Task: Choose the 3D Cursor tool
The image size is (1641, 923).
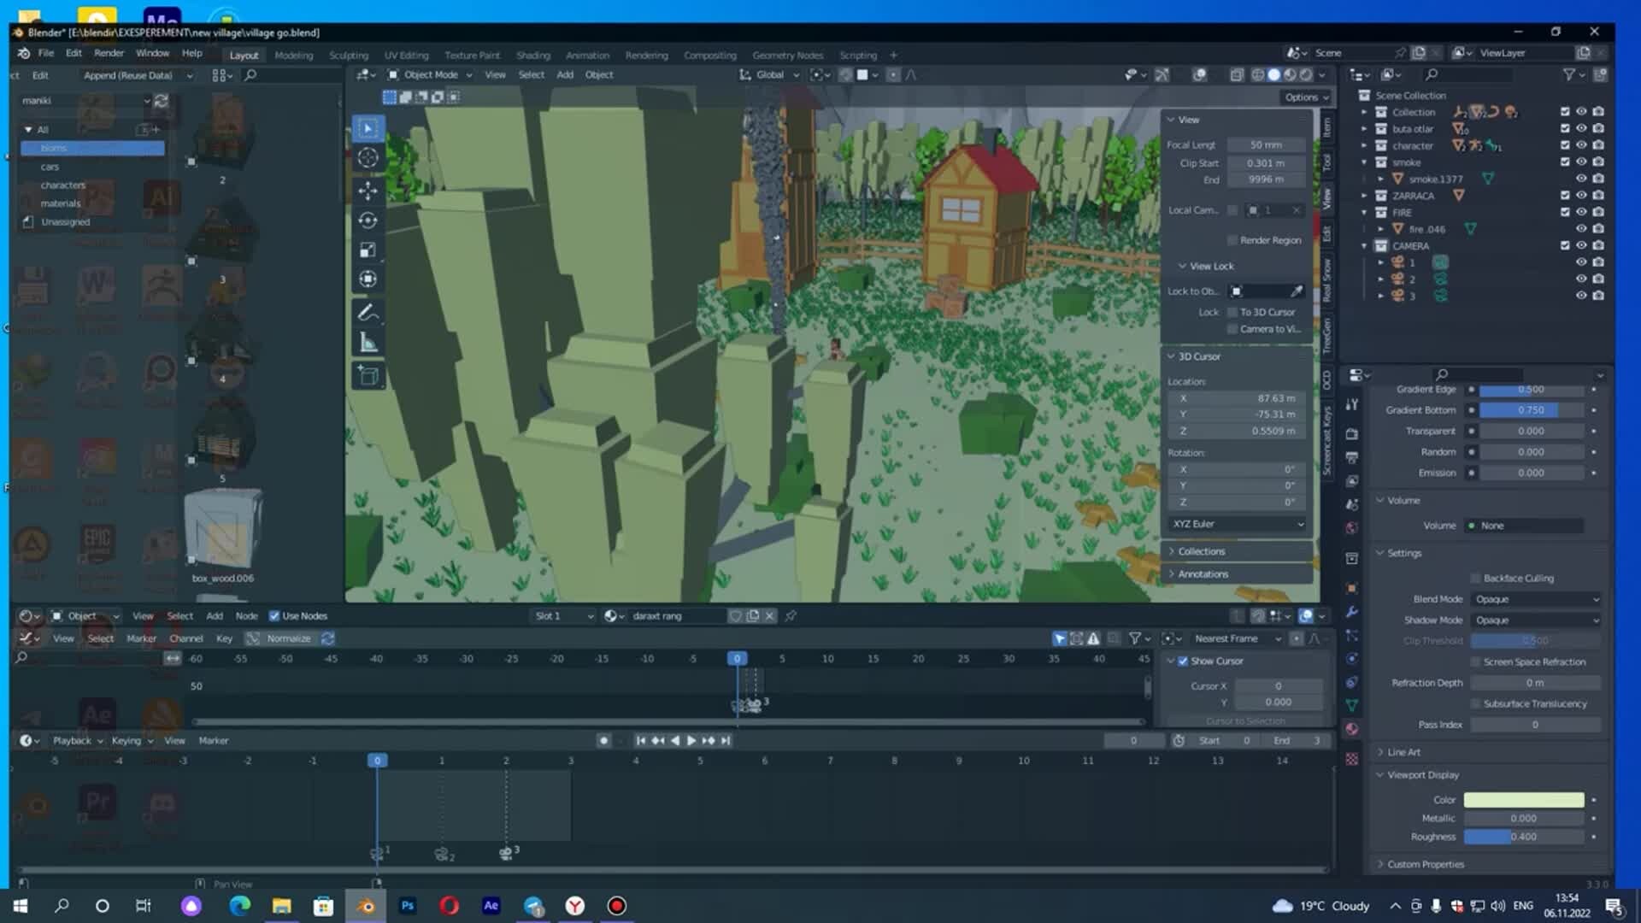Action: [x=368, y=157]
